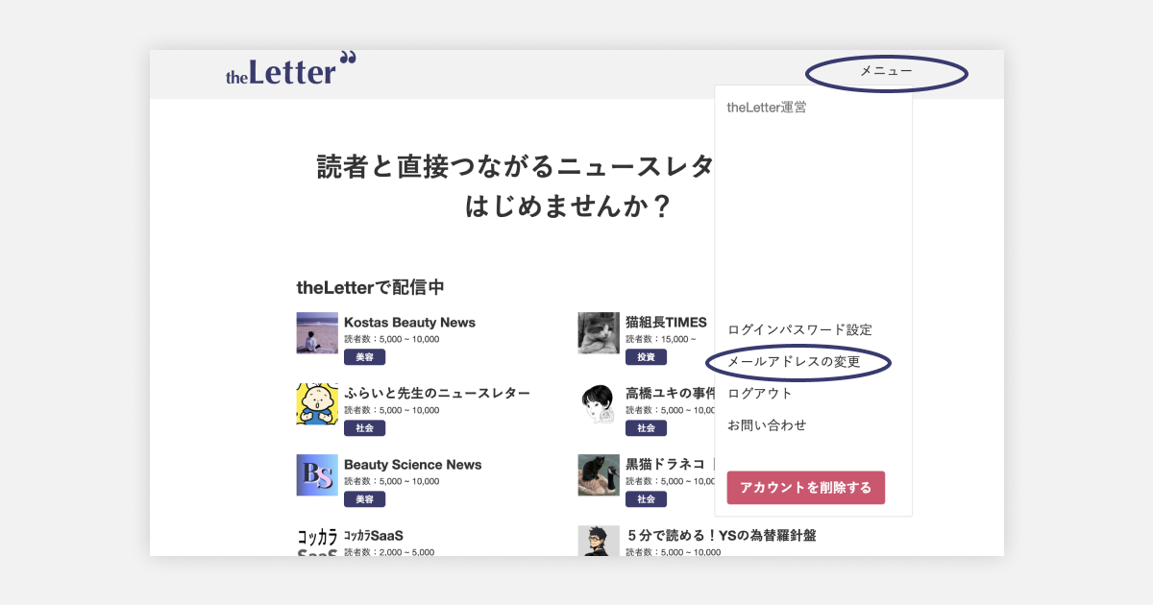Open ログインパスワード設定

tap(799, 329)
